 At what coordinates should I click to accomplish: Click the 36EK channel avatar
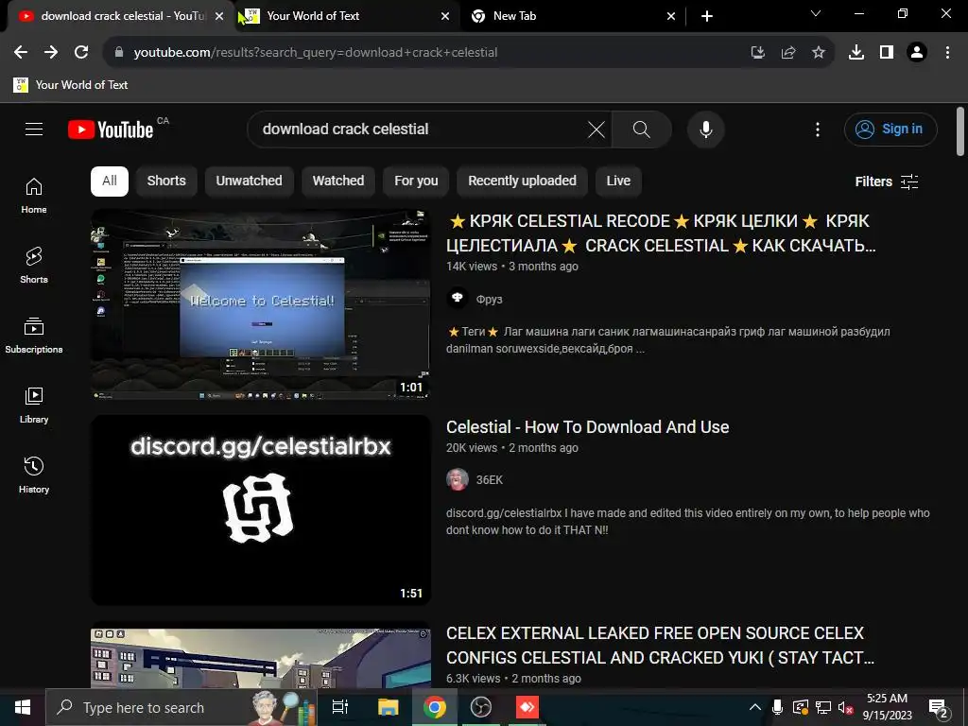click(x=458, y=479)
